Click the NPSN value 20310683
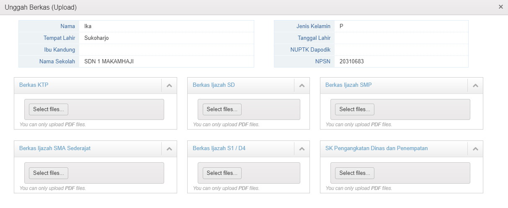 (x=401, y=62)
